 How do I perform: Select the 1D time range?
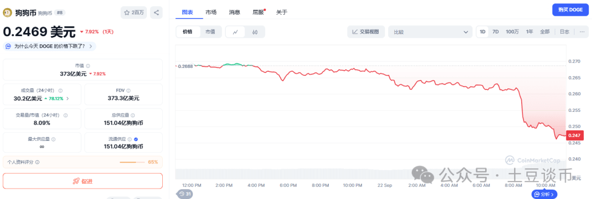pos(482,32)
